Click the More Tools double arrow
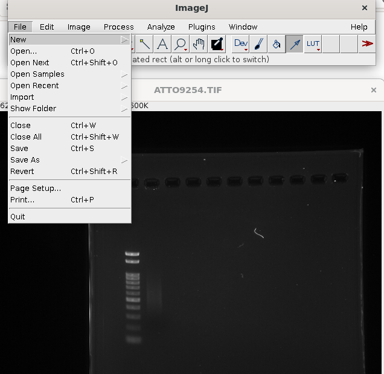This screenshot has height=374, width=384. pyautogui.click(x=367, y=44)
